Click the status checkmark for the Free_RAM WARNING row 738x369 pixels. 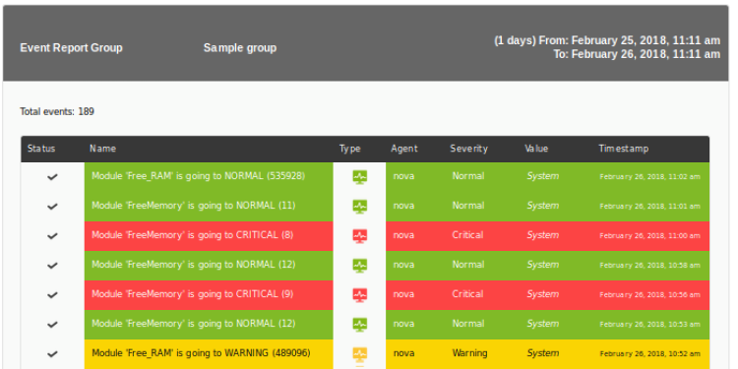52,354
